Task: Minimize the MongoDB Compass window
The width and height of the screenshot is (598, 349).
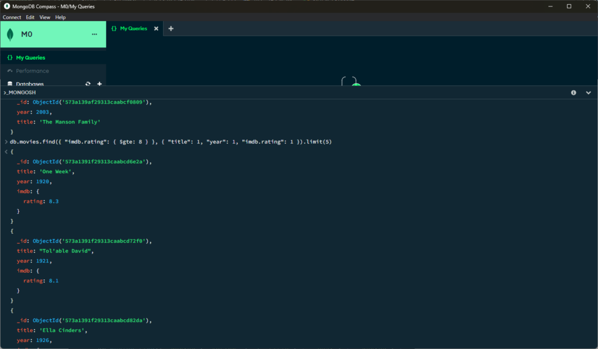Action: pyautogui.click(x=550, y=6)
